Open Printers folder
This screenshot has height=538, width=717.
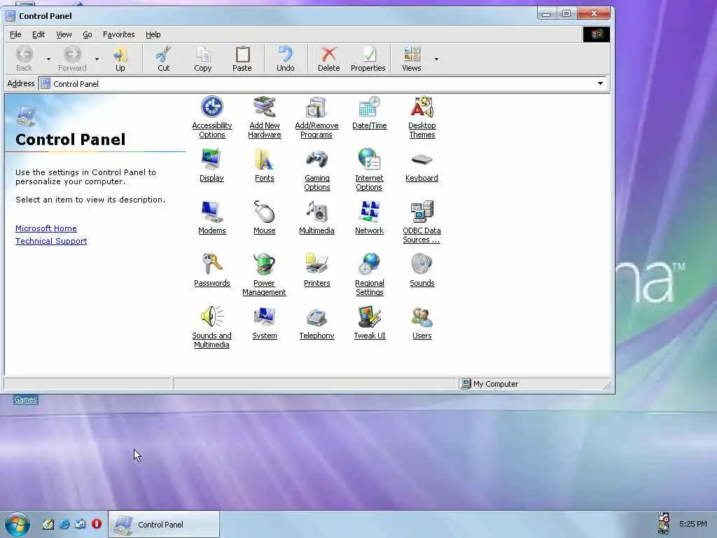317,270
